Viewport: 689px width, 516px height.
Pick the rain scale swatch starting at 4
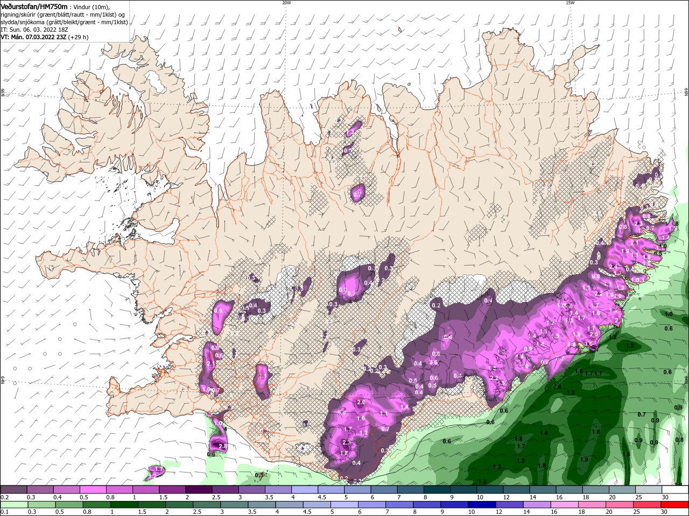tap(290, 505)
